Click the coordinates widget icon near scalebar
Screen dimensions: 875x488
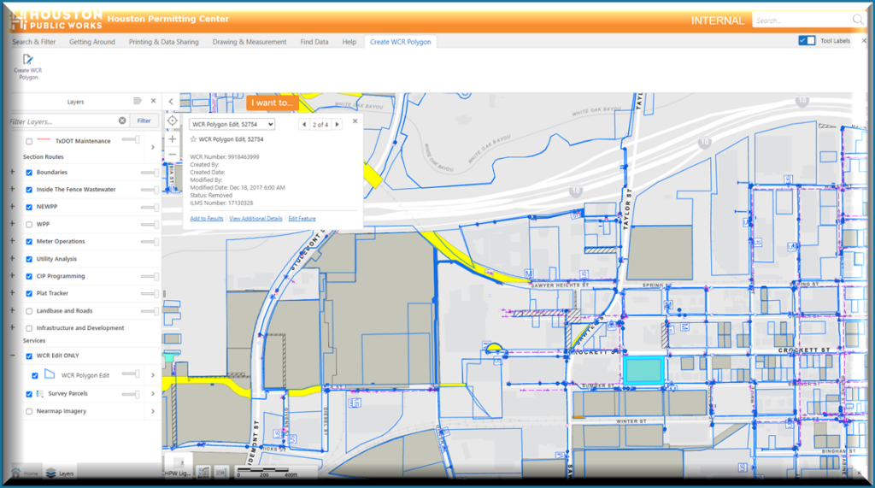(x=203, y=473)
